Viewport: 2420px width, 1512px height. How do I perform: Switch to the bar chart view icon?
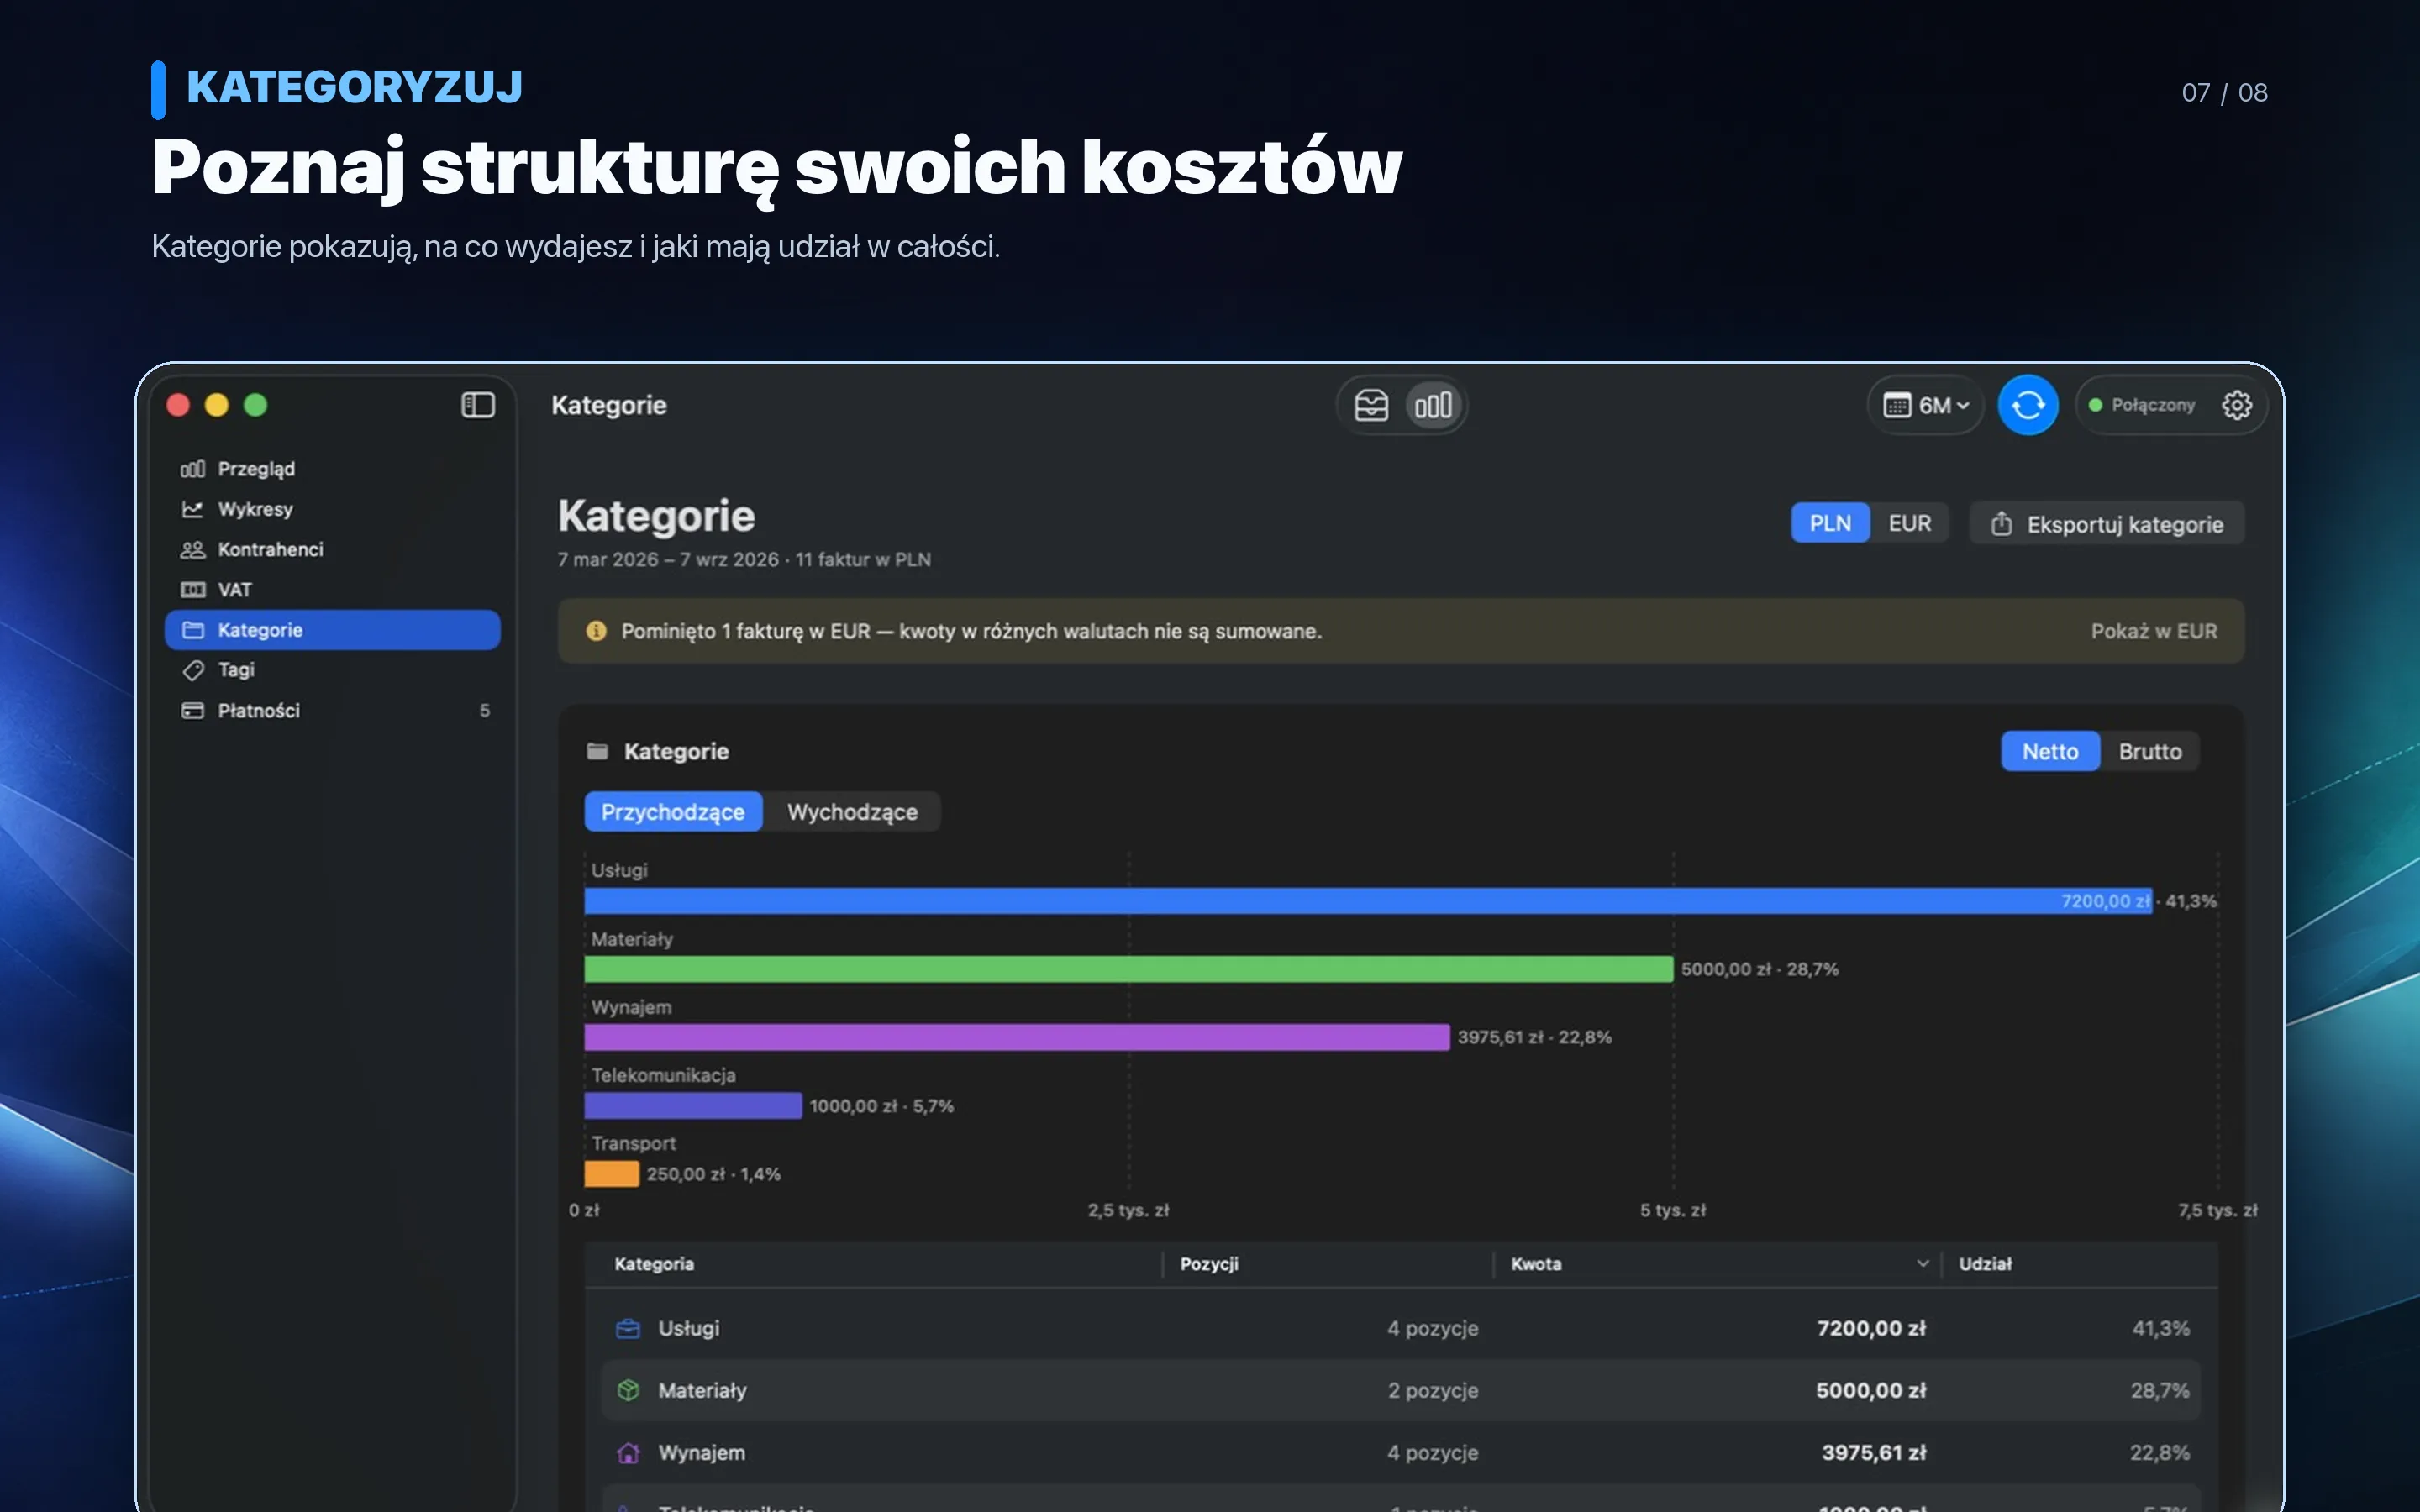tap(1433, 405)
